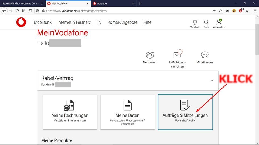Screen dimensions: 259x145
Task: Click the scrollbar up arrow
Action: coord(257,17)
